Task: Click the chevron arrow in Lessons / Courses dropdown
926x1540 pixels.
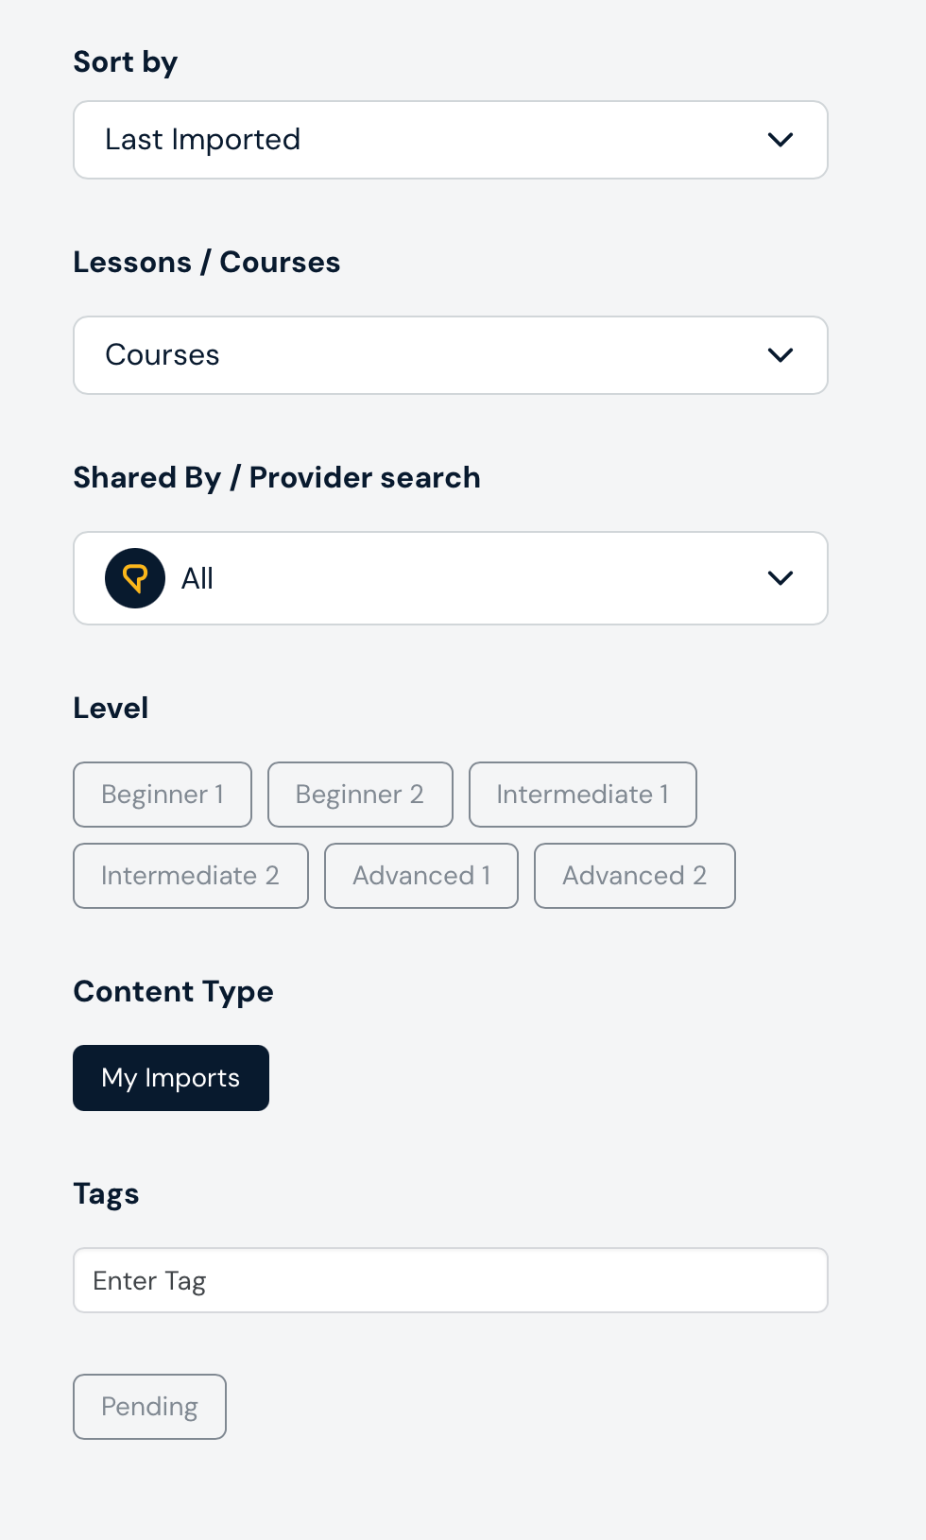Action: click(780, 355)
